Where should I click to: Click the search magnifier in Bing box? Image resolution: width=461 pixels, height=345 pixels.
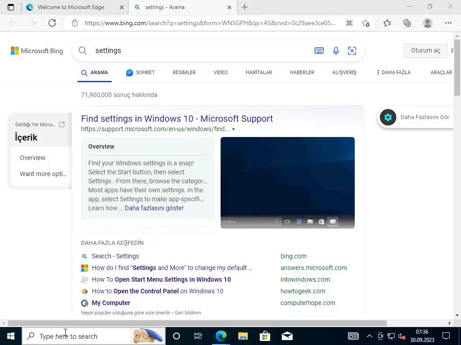[83, 50]
